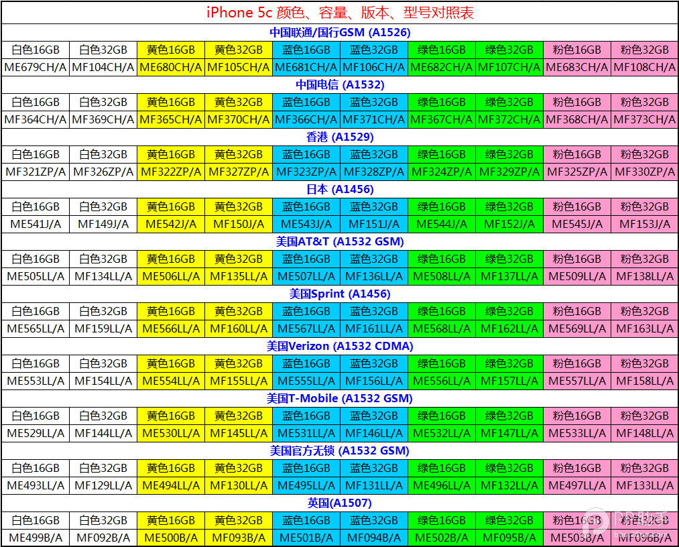Select green cell MF329ZP/A
Image resolution: width=679 pixels, height=547 pixels.
[x=509, y=172]
